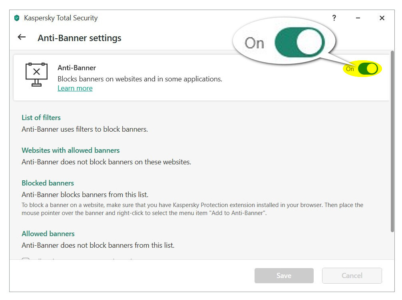Open help with the question mark icon
Viewport: 402px width, 300px height.
334,18
